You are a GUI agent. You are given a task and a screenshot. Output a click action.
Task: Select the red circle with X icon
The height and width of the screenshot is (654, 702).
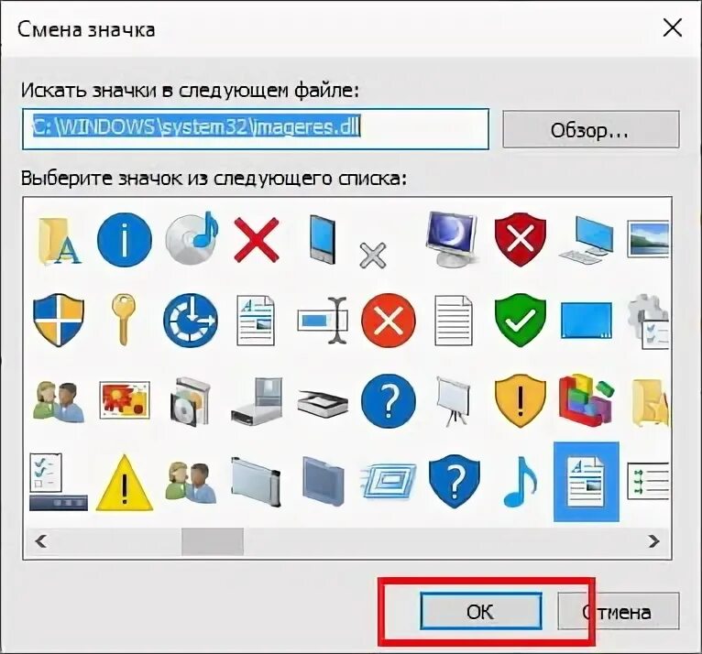pos(389,321)
